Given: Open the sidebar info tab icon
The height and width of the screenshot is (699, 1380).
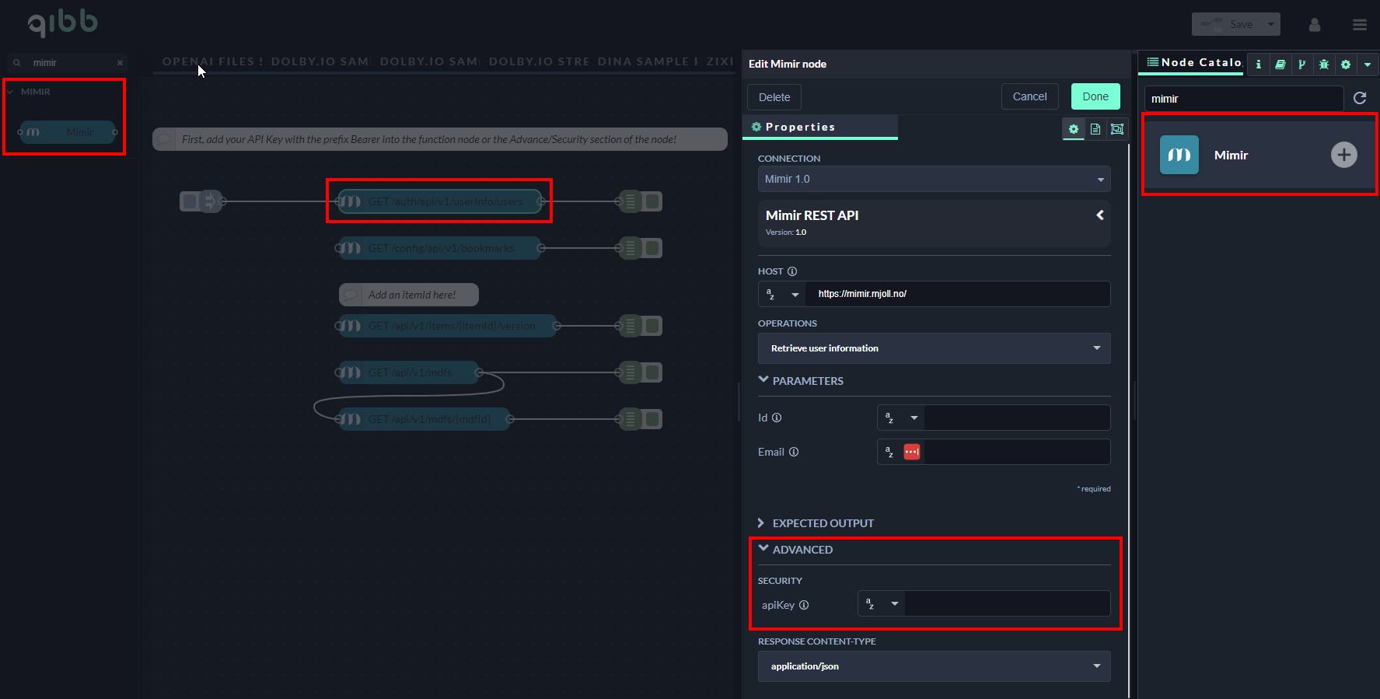Looking at the screenshot, I should pyautogui.click(x=1259, y=65).
